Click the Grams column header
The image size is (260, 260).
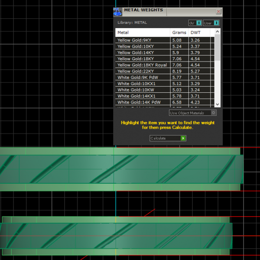click(x=179, y=32)
